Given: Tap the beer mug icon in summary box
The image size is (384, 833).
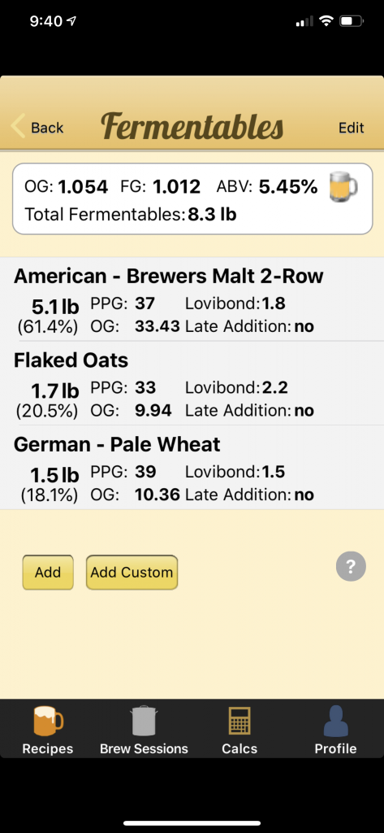Looking at the screenshot, I should pos(343,186).
